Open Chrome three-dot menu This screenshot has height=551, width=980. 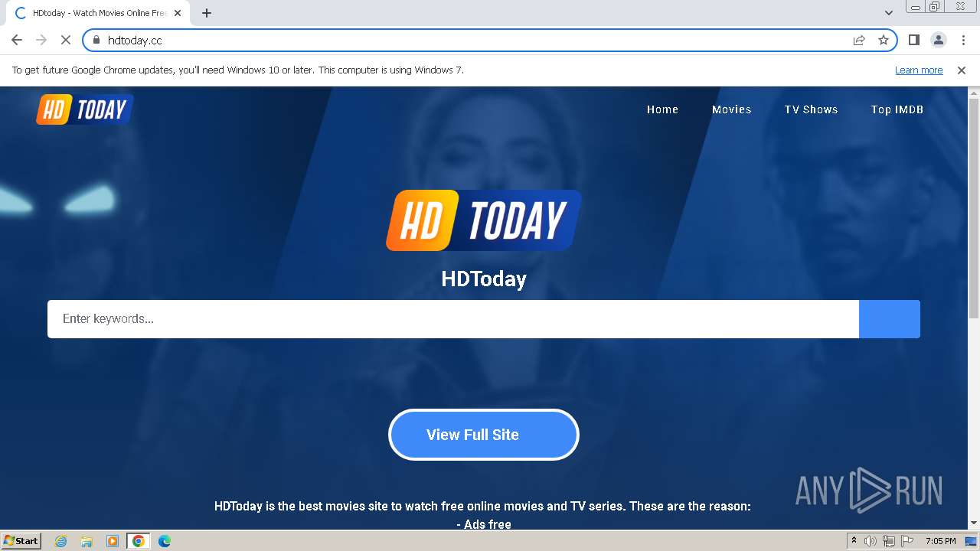pos(963,40)
